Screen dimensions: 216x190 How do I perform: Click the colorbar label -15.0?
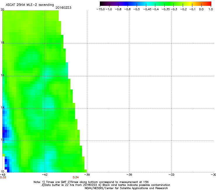coord(101,9)
